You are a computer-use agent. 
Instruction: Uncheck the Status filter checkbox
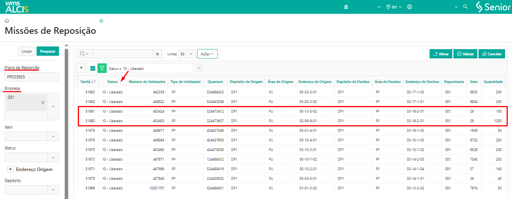pyautogui.click(x=93, y=68)
